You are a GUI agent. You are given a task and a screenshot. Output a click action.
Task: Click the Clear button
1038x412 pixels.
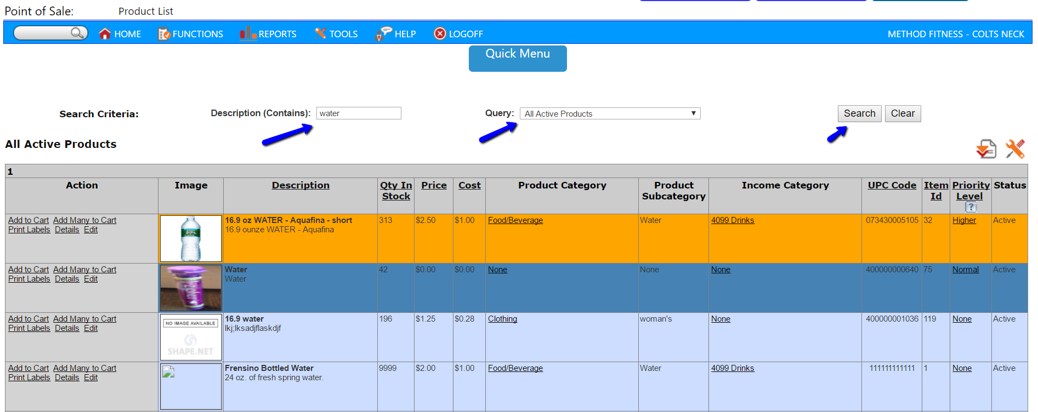(903, 113)
